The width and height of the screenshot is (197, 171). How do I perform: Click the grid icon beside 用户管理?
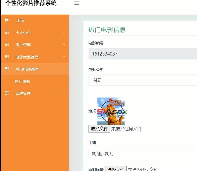point(7,44)
